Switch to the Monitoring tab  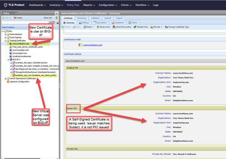click(81, 18)
